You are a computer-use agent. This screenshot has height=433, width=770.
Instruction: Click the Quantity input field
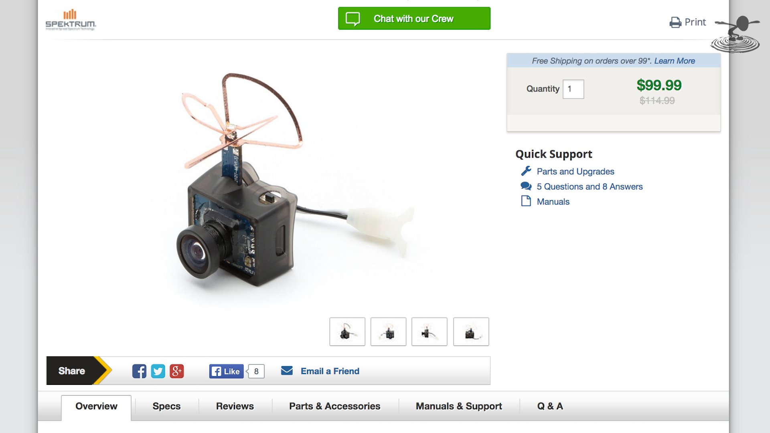(573, 89)
